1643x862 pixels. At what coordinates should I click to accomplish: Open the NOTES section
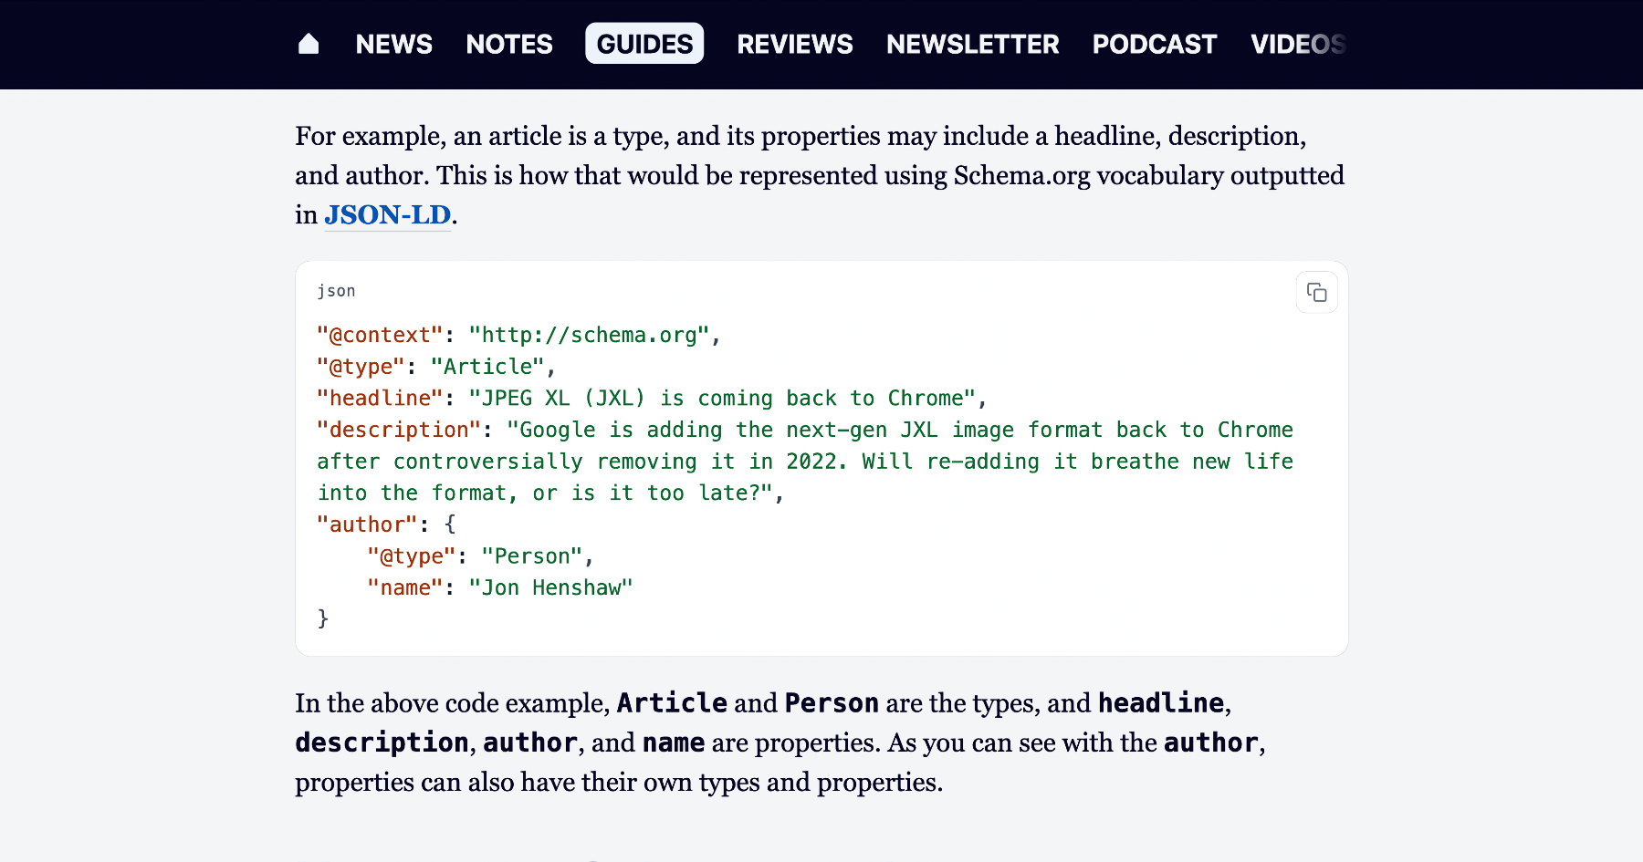(509, 44)
